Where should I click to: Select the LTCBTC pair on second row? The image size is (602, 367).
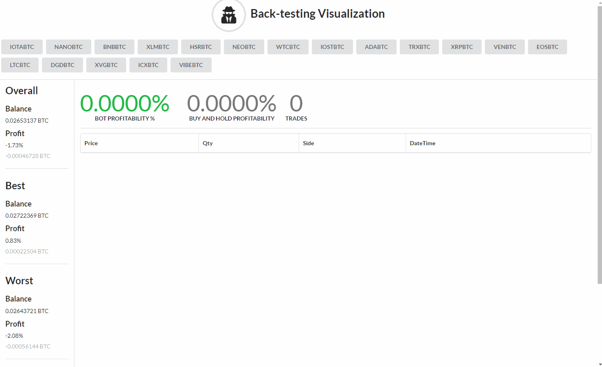point(20,65)
